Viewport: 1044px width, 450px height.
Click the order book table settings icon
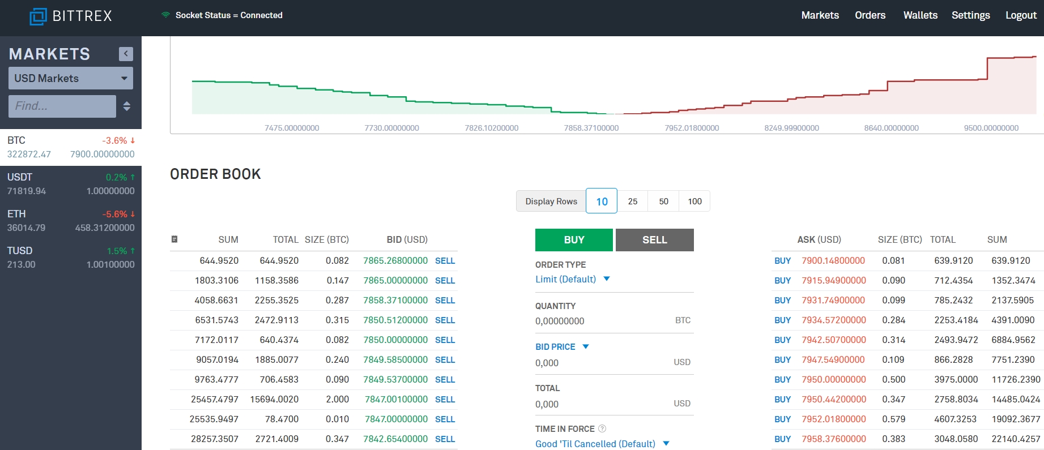[x=174, y=239]
